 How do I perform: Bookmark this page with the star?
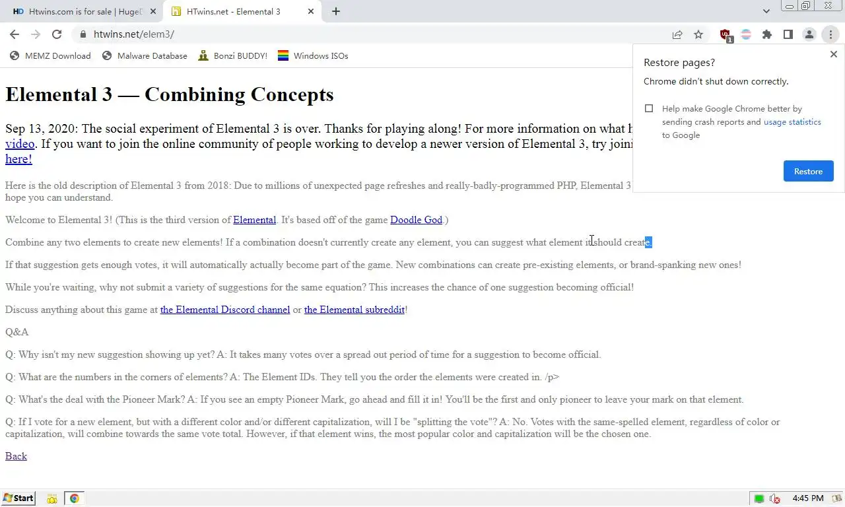click(x=698, y=34)
